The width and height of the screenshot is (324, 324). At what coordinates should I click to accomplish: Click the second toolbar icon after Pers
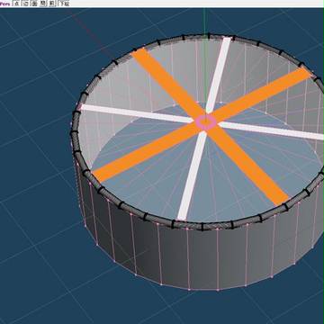pos(26,4)
